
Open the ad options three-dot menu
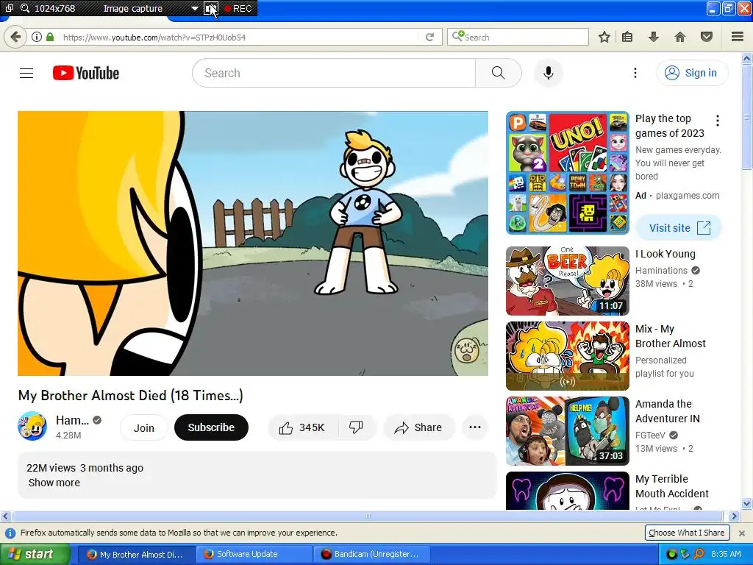pyautogui.click(x=718, y=121)
